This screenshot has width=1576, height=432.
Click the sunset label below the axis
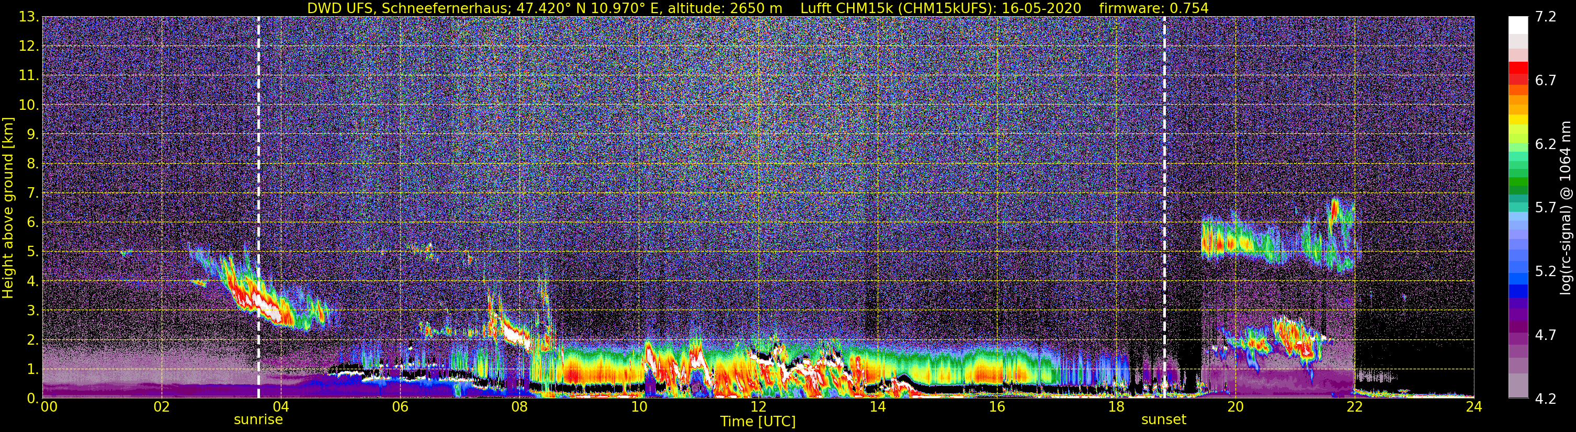[x=1164, y=420]
